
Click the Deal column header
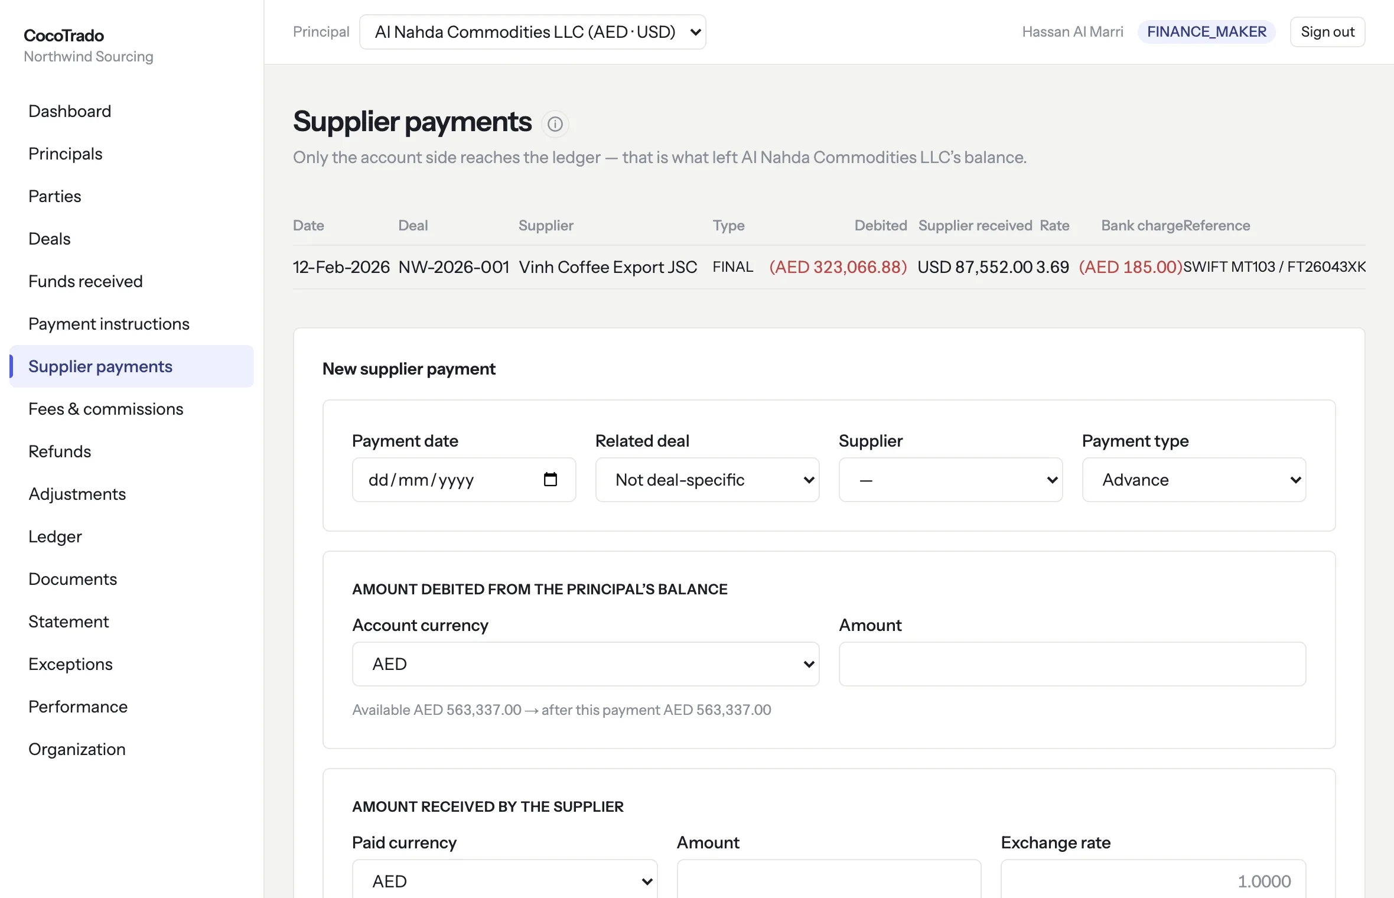coord(413,226)
